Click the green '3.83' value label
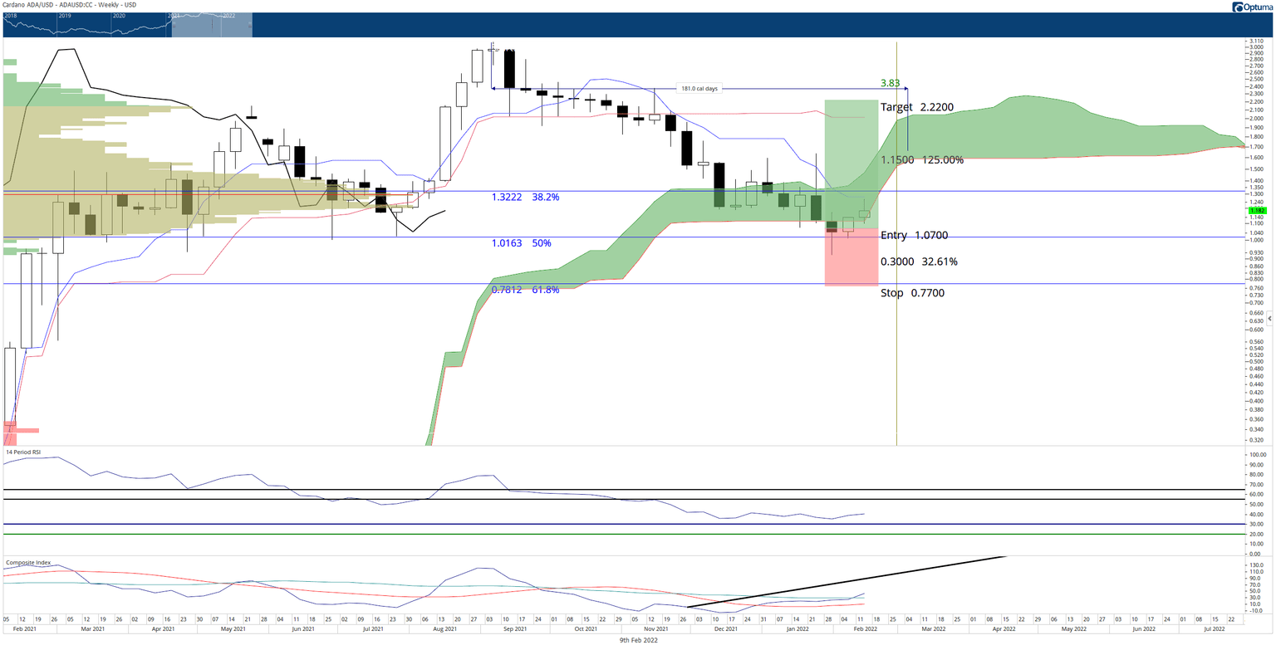Viewport: 1276px width, 650px height. coord(890,83)
